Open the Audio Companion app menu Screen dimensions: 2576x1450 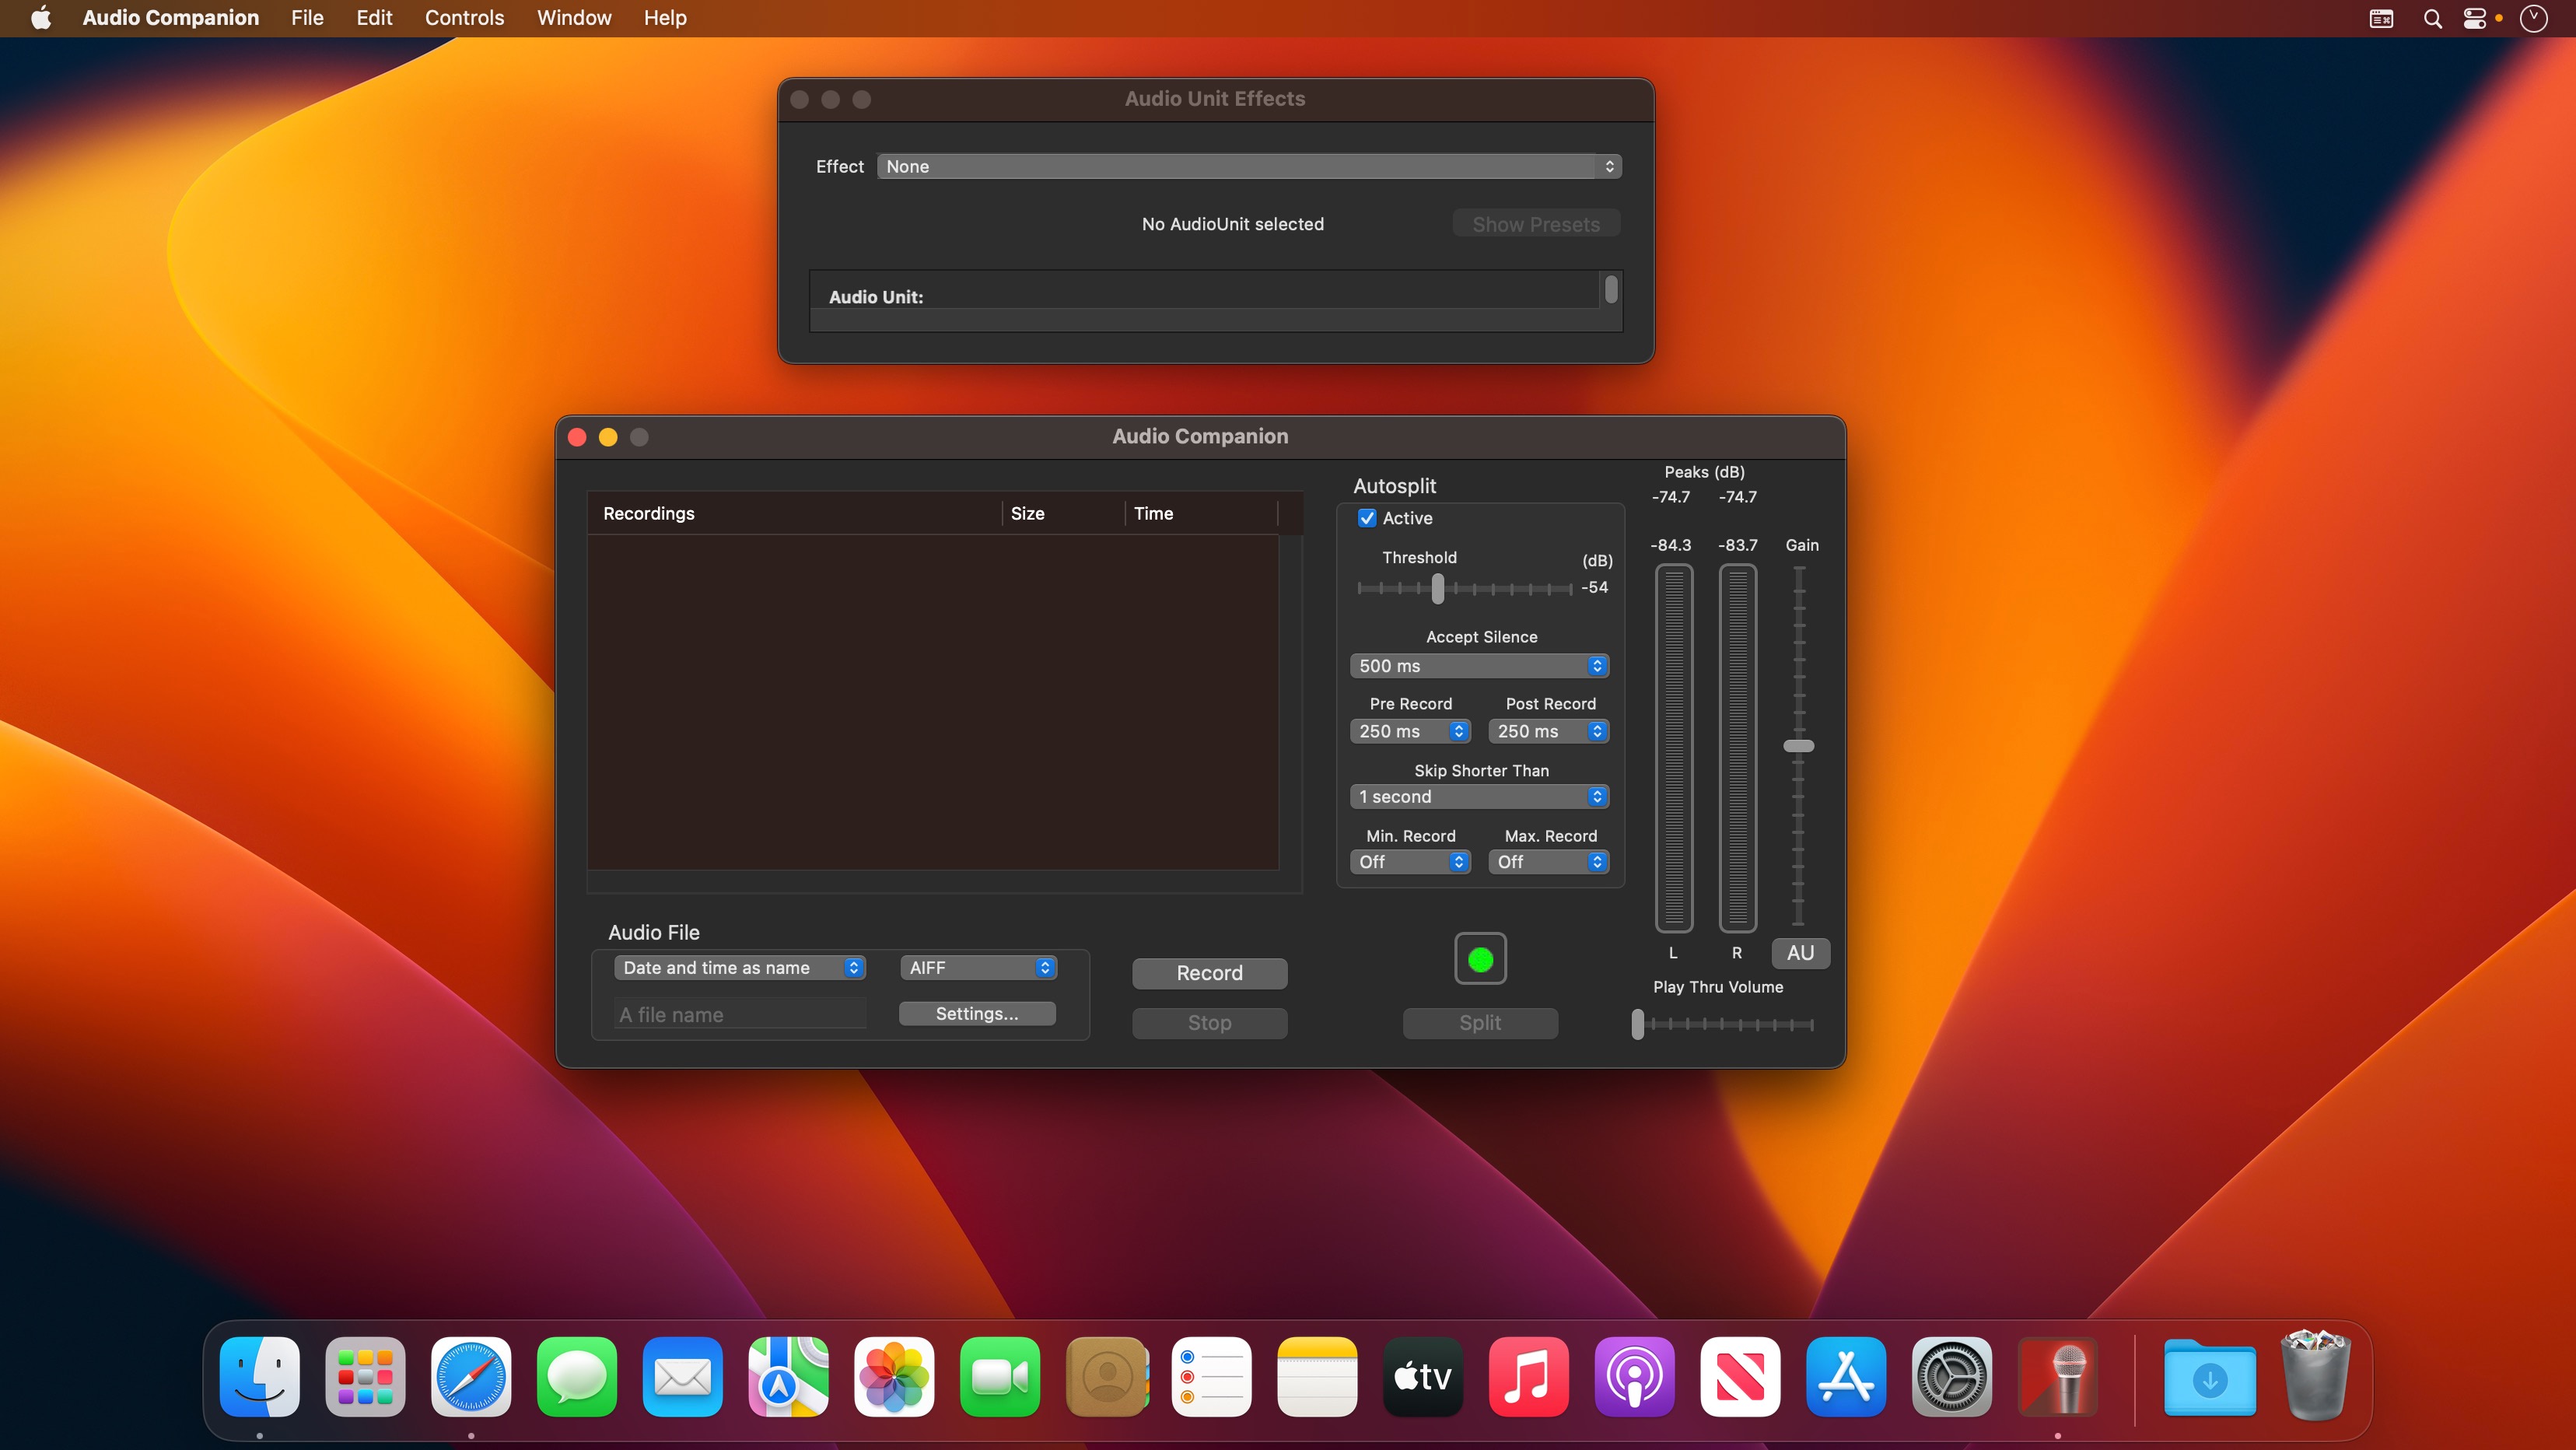[x=171, y=18]
